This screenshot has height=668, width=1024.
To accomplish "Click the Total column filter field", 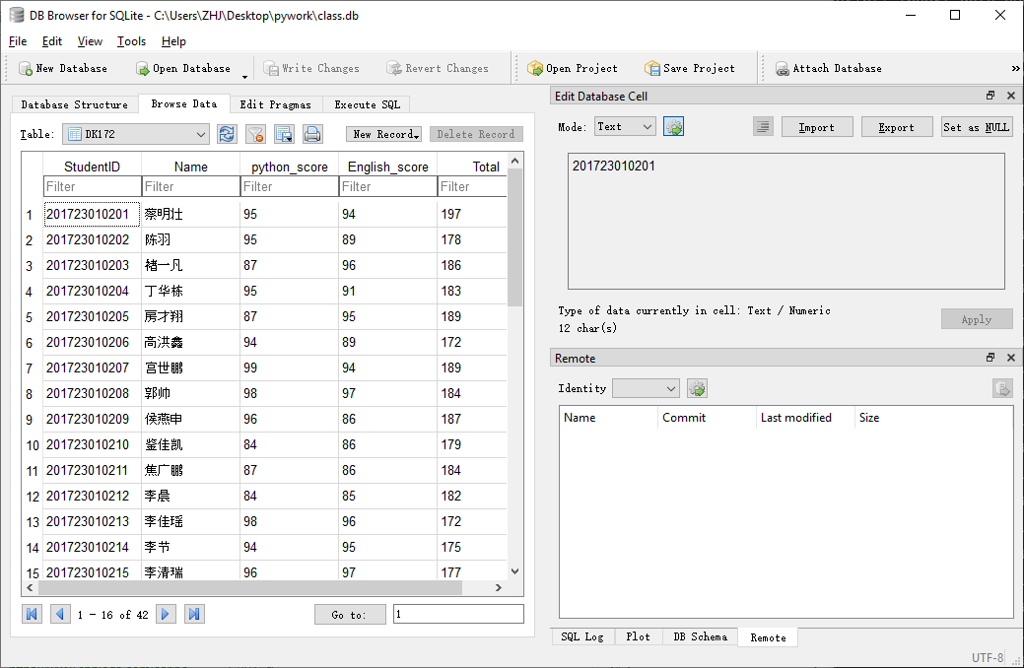I will pyautogui.click(x=473, y=186).
